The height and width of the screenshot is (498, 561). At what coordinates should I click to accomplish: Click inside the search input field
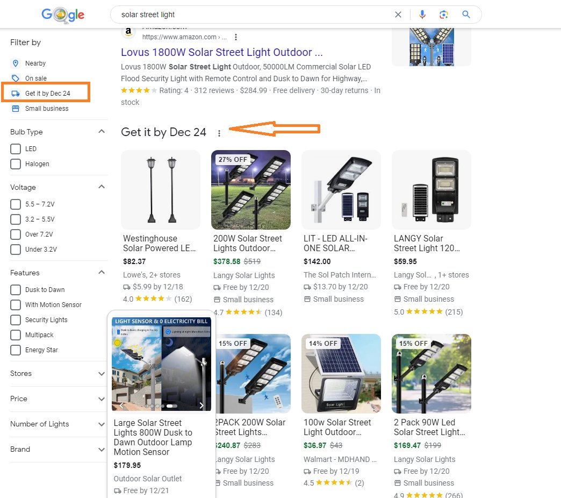pos(253,15)
